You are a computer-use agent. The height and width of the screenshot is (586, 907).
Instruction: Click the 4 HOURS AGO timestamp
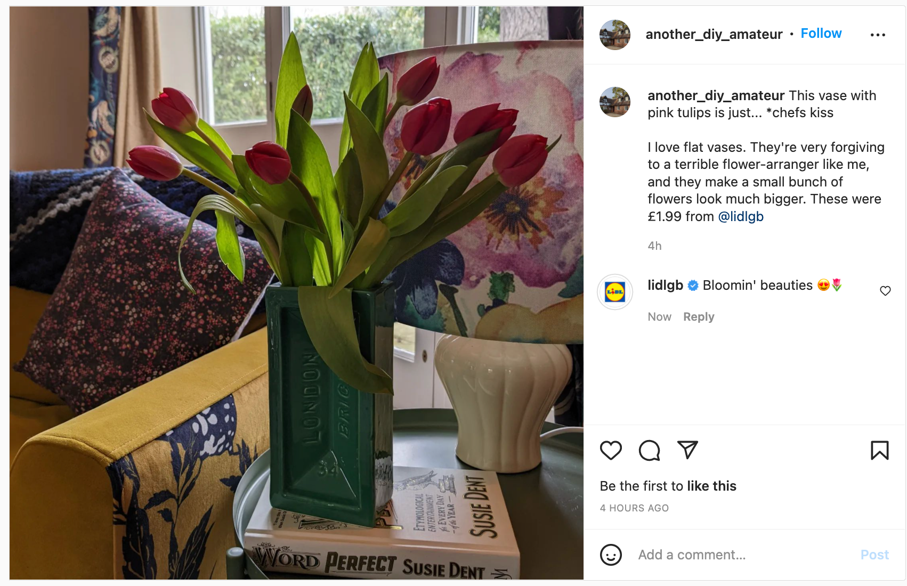coord(634,508)
